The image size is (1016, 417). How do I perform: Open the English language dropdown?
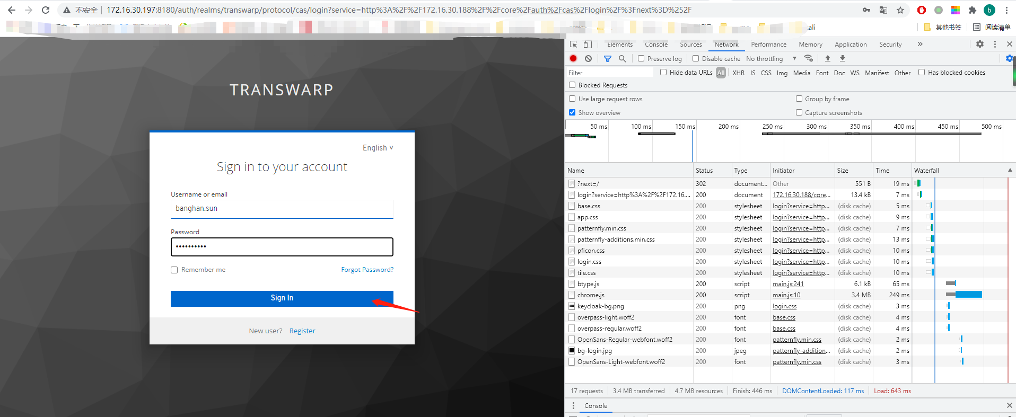pyautogui.click(x=378, y=148)
